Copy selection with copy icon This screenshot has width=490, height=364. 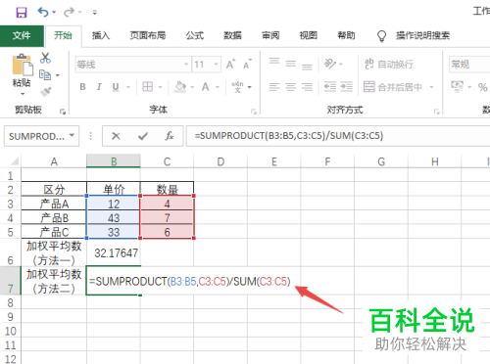(x=45, y=75)
